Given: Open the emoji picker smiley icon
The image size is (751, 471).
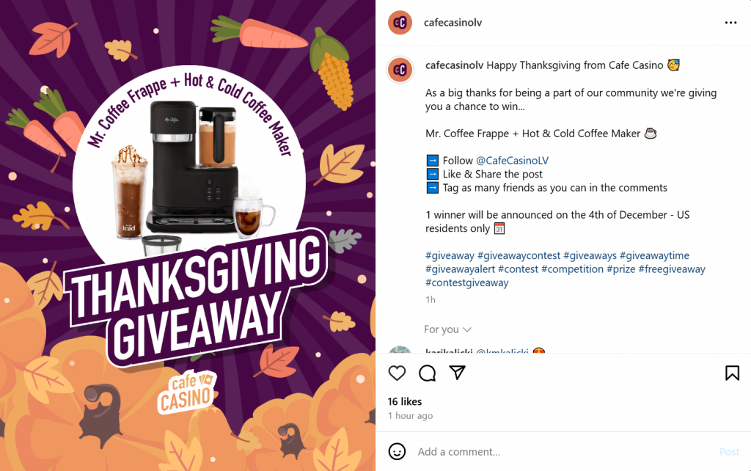Looking at the screenshot, I should (397, 451).
